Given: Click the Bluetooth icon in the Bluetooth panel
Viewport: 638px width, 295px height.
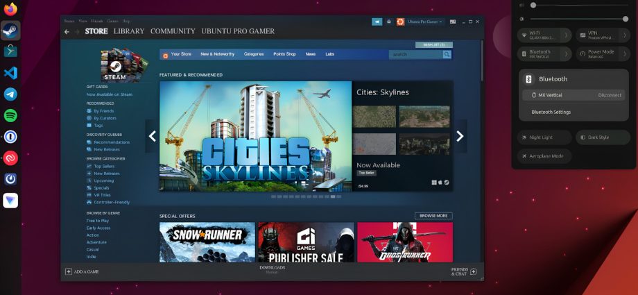Looking at the screenshot, I should coord(528,79).
